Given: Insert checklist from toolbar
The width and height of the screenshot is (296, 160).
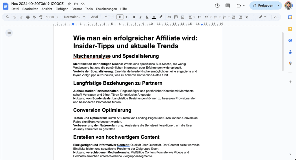Looking at the screenshot, I should (x=206, y=17).
